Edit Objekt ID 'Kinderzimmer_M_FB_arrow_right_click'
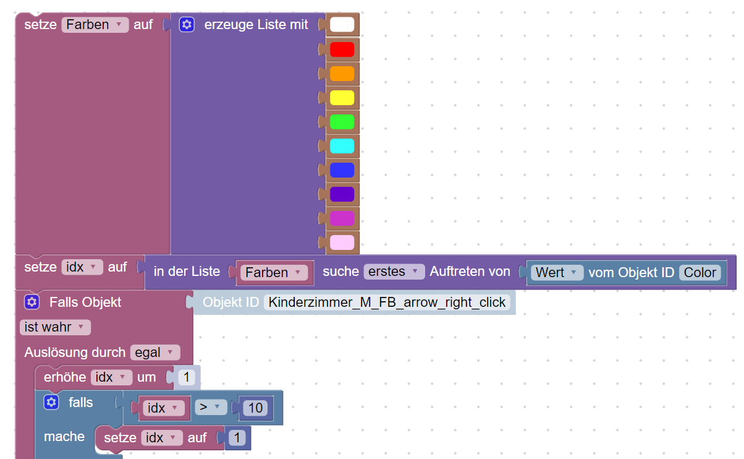744x459 pixels. tap(387, 302)
